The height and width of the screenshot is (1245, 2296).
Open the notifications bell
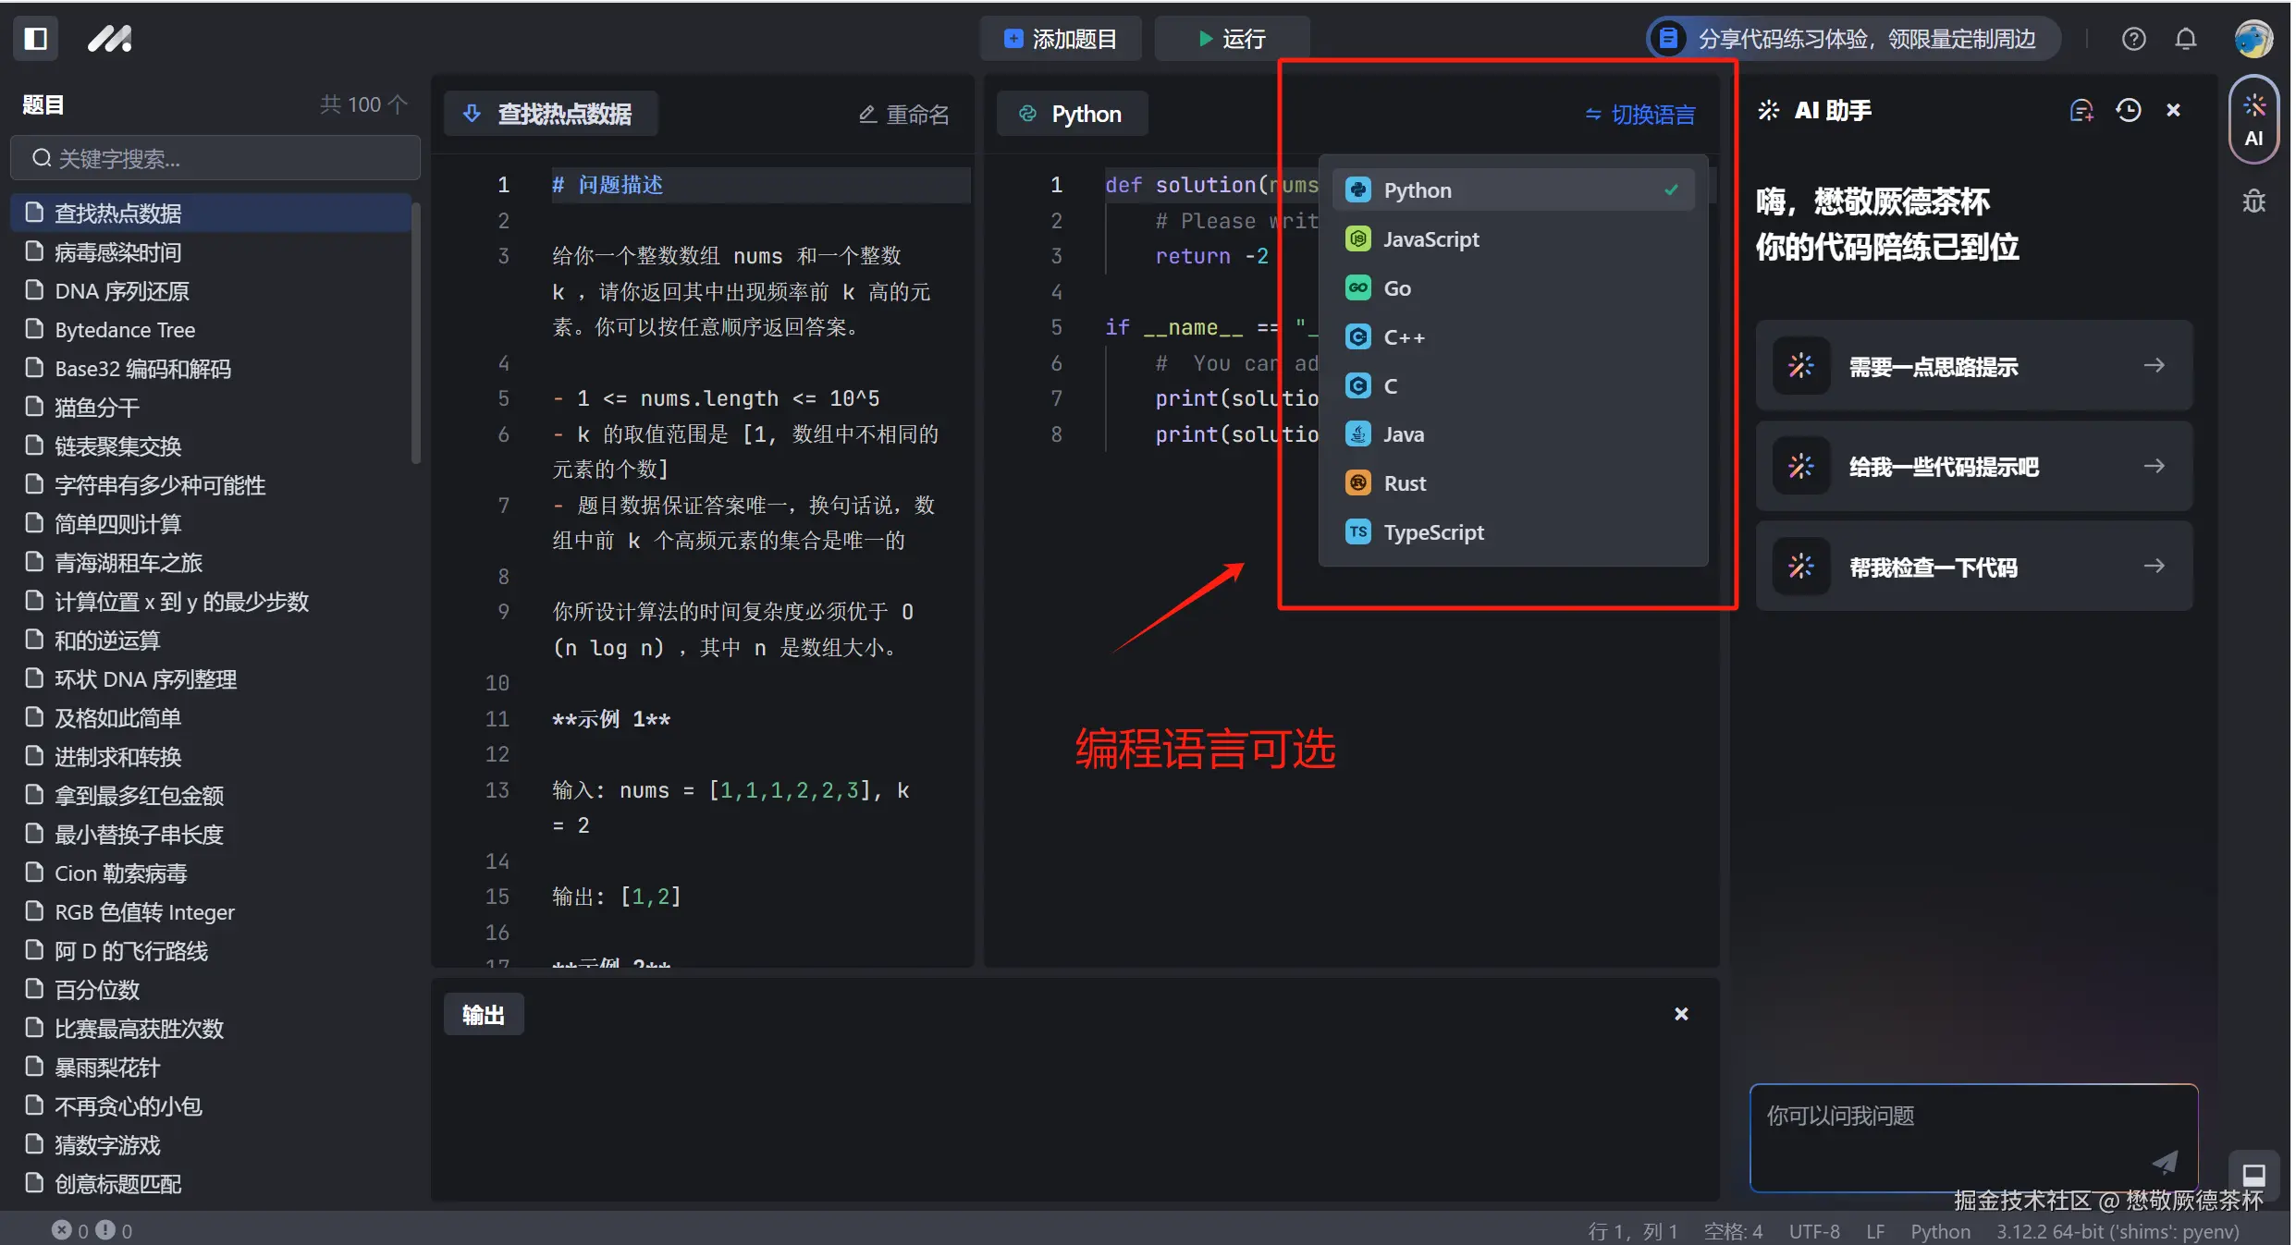pos(2185,39)
